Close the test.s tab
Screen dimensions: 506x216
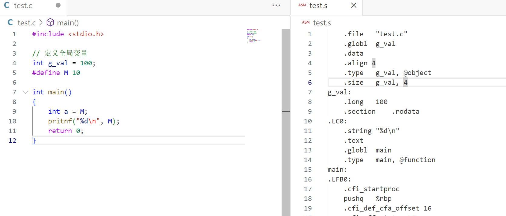pos(353,5)
